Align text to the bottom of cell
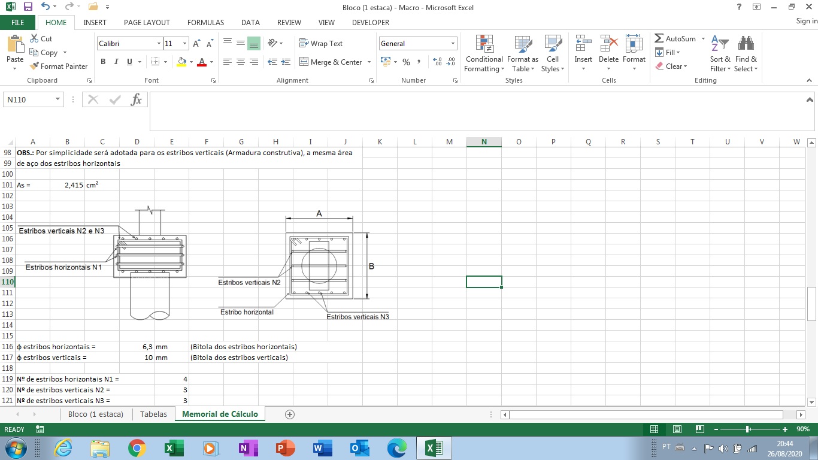Screen dimensions: 818x460 pyautogui.click(x=253, y=43)
